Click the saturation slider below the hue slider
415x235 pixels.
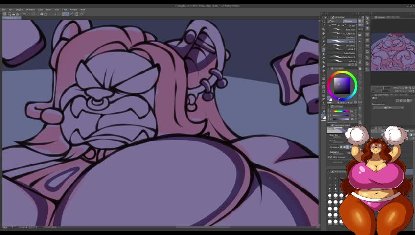pos(341,115)
